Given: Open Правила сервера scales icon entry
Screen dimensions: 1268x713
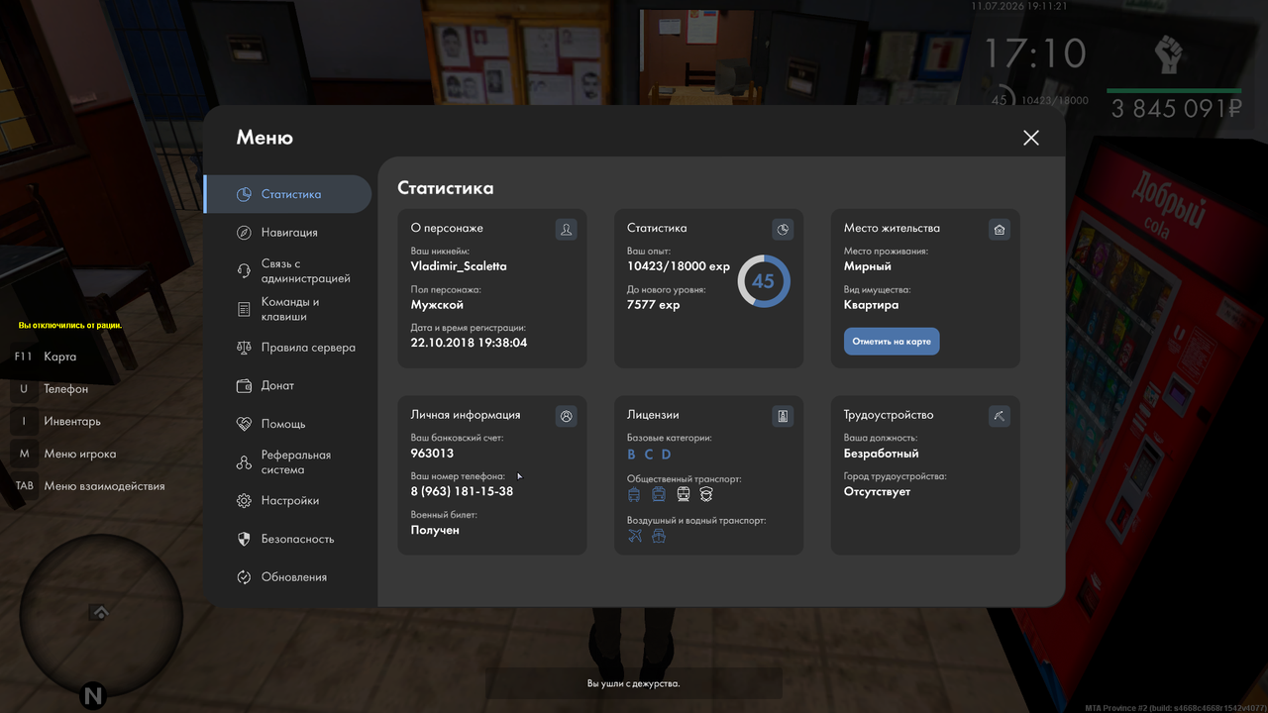Looking at the screenshot, I should [x=287, y=348].
